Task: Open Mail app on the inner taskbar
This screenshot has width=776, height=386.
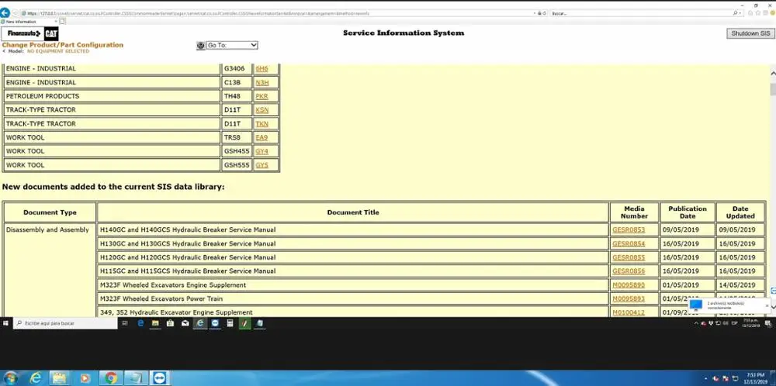Action: 185,323
